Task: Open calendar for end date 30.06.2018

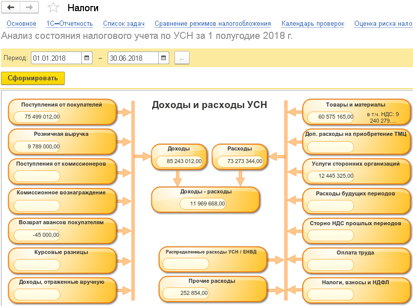Action: coord(164,58)
